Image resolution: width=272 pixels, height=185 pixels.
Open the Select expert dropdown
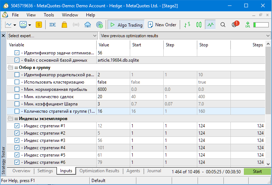click(53, 36)
